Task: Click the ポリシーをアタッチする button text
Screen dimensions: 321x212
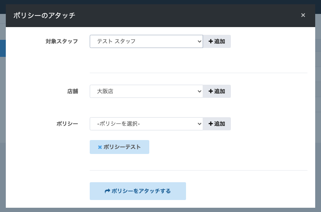Action: coord(141,191)
